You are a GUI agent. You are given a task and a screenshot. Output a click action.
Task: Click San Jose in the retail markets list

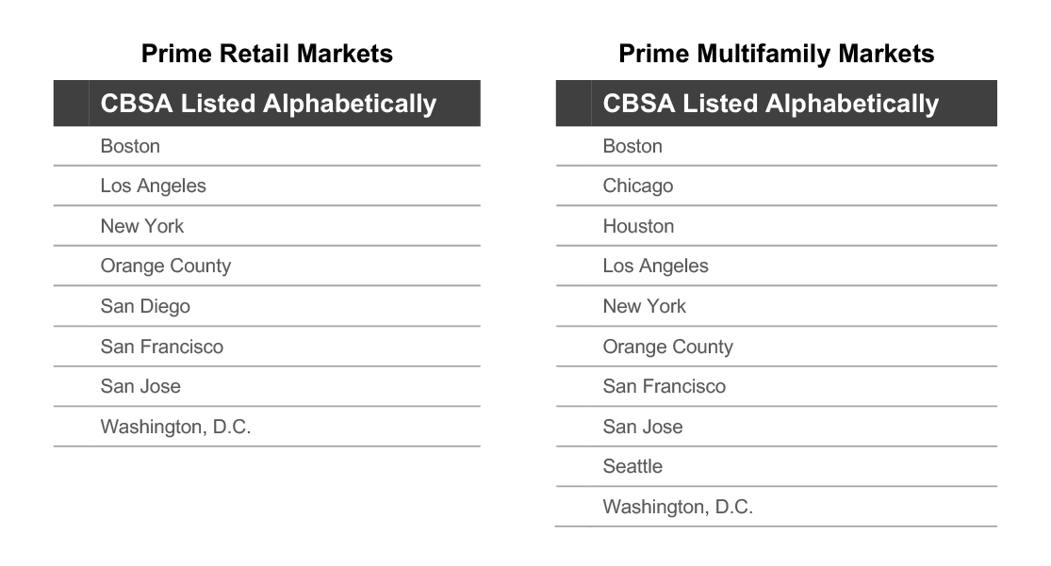point(140,386)
